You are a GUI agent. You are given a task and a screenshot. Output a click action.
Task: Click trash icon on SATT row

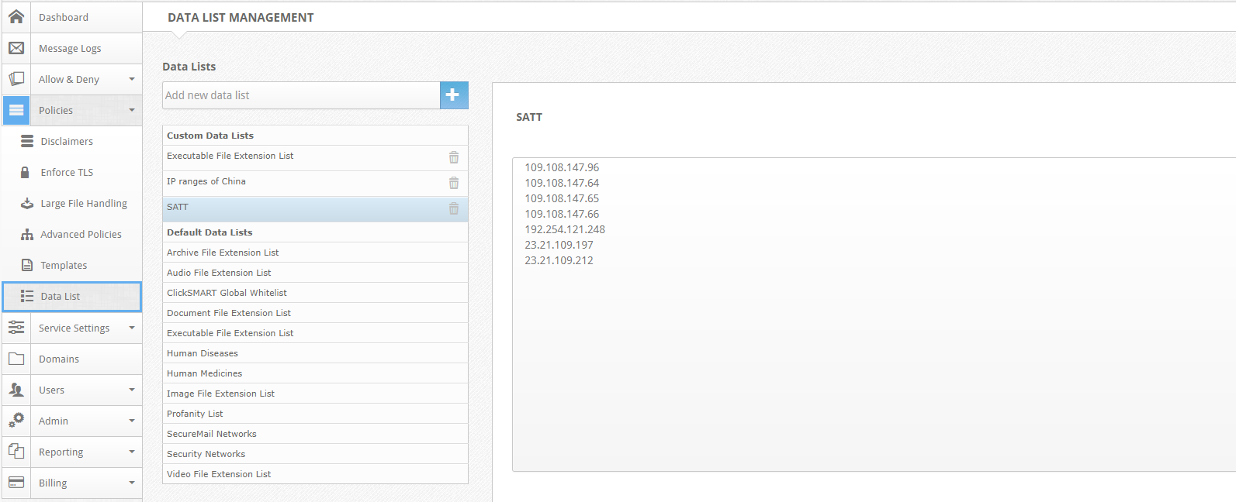454,208
